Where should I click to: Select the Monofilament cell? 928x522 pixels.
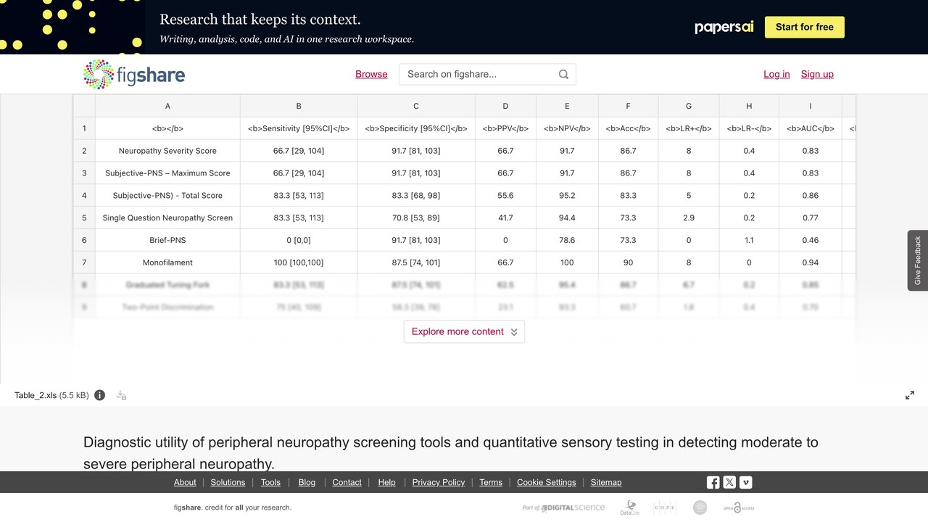(167, 262)
